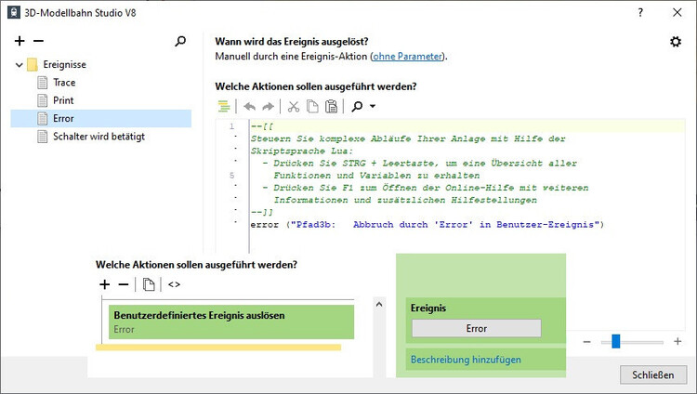Redo script edit

pos(268,106)
